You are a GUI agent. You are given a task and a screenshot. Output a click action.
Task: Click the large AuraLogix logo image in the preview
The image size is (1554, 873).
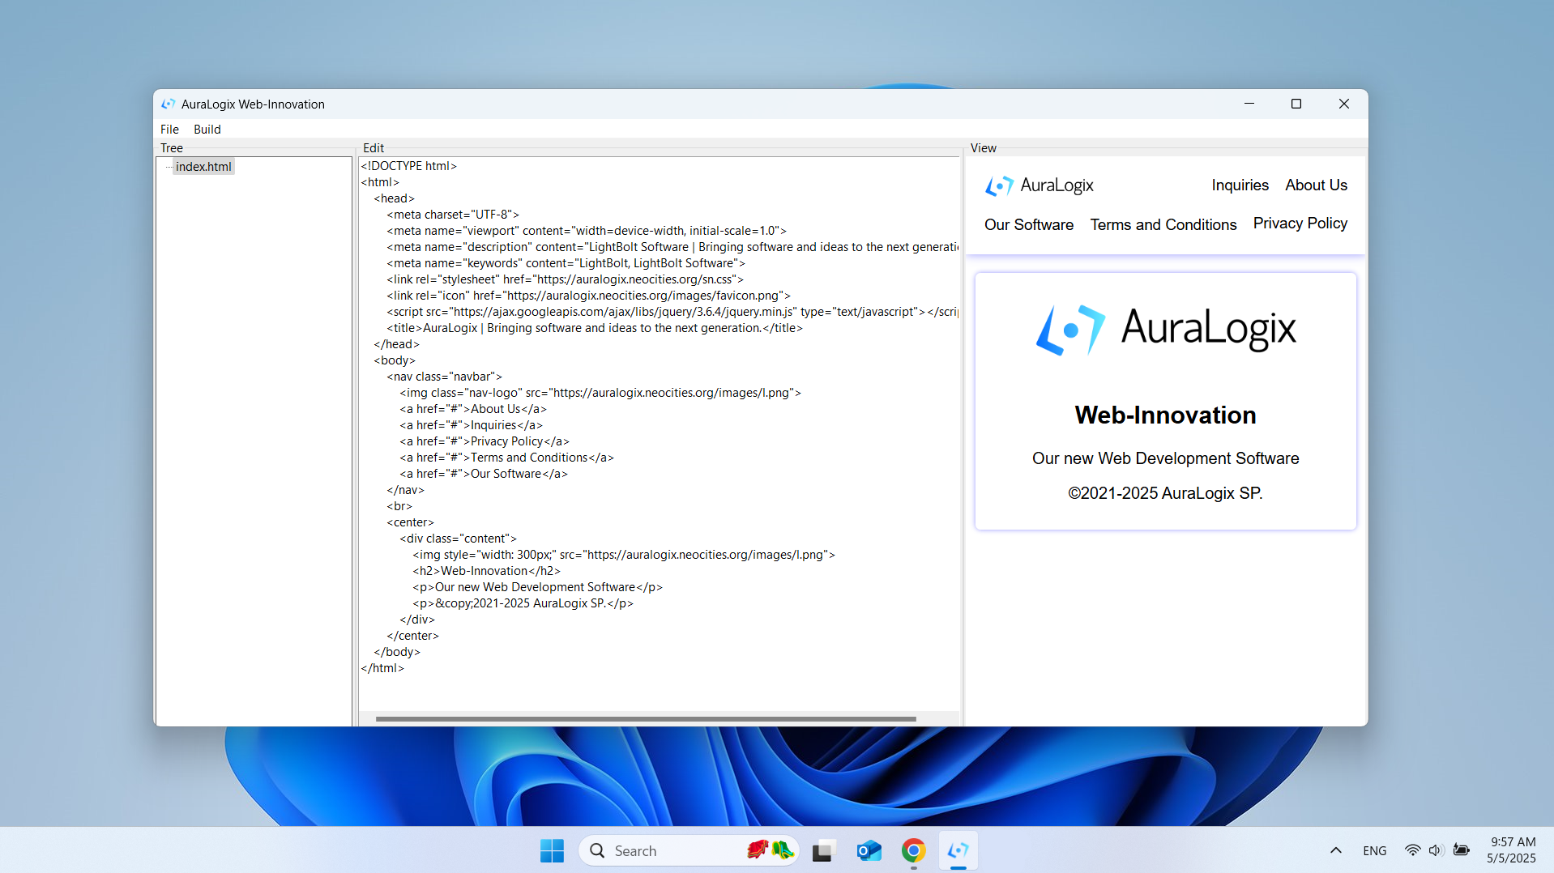[1165, 330]
